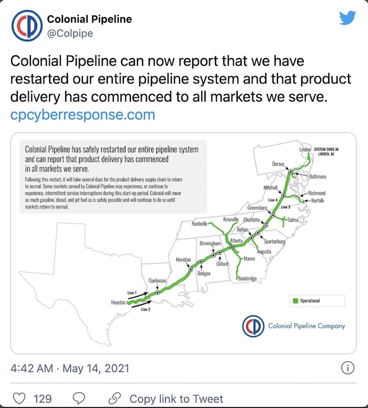Click the Linden system end label

305,149
